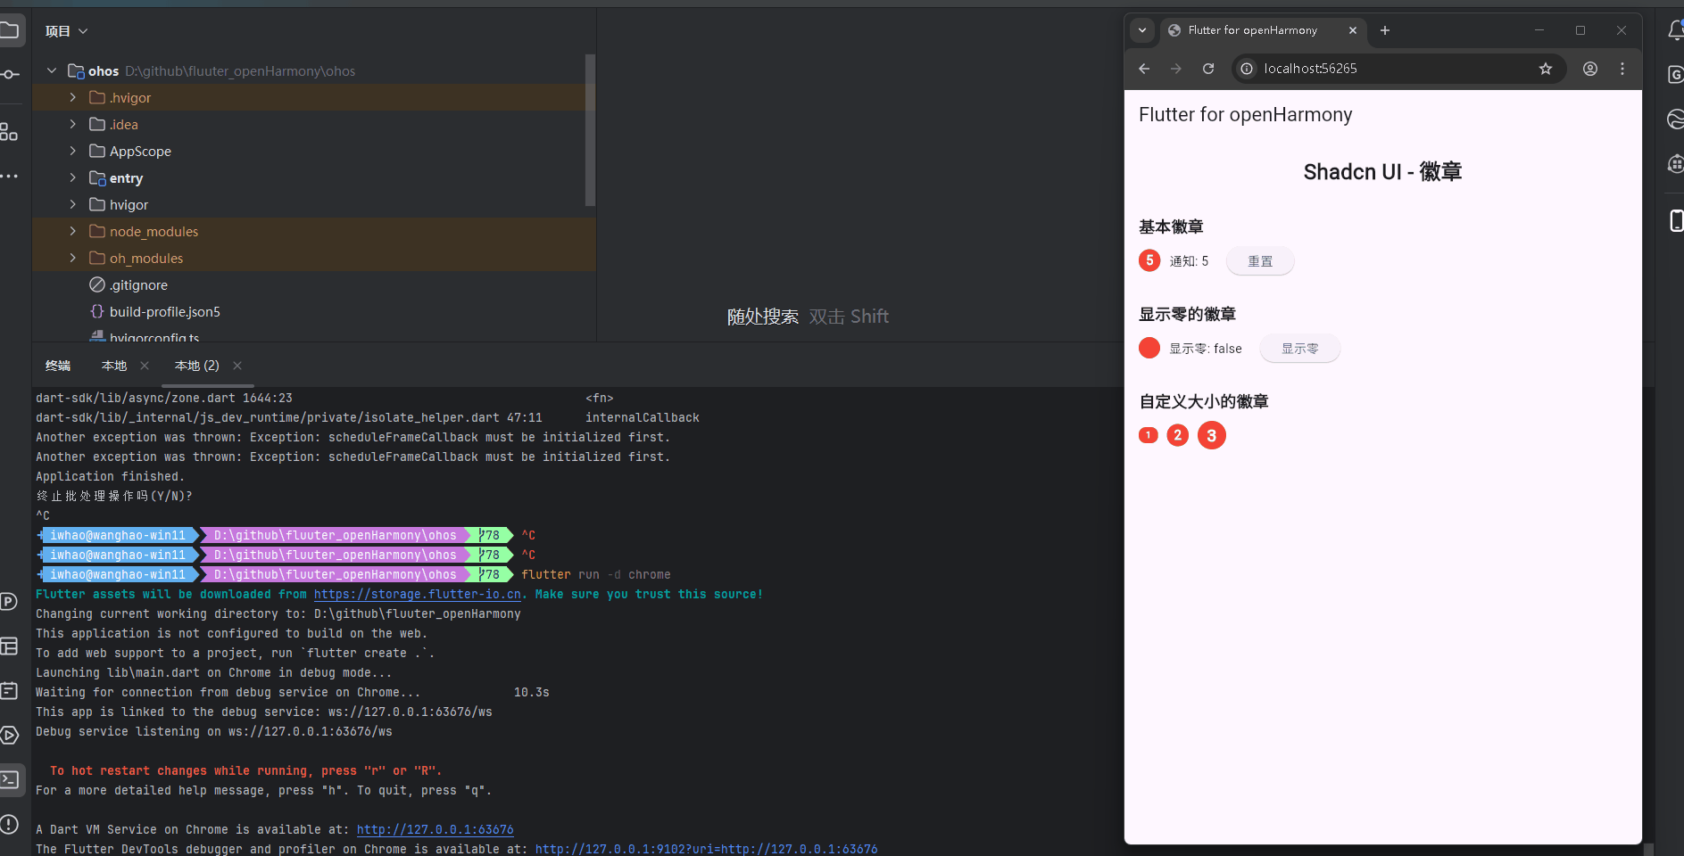Reload the localhost page in Chrome
The width and height of the screenshot is (1684, 856).
1208,69
